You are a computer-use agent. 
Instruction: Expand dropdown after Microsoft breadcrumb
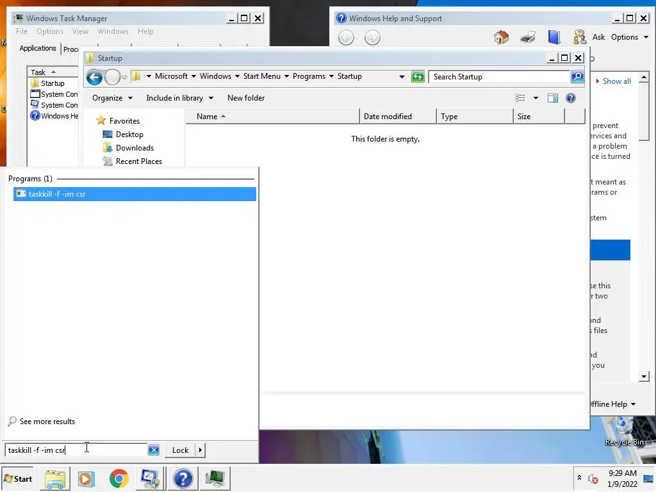[x=193, y=77]
